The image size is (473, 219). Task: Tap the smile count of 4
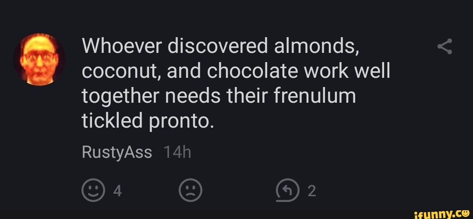point(117,191)
